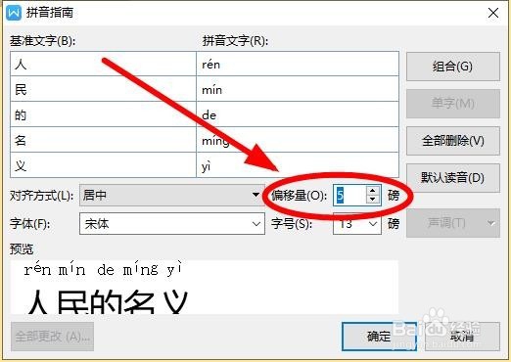This screenshot has width=511, height=362.
Task: Click the base text cell '名'
Action: pos(103,140)
